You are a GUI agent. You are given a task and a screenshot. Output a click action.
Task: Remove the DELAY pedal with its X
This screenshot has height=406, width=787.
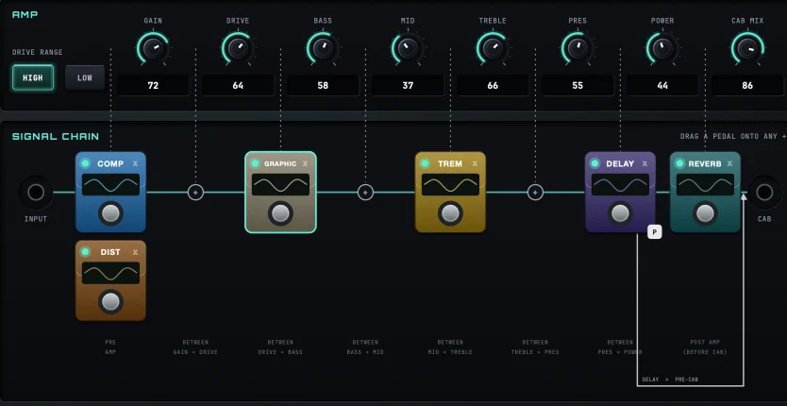point(645,163)
